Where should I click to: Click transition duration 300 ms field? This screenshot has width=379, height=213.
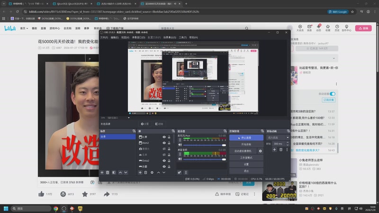(279, 144)
